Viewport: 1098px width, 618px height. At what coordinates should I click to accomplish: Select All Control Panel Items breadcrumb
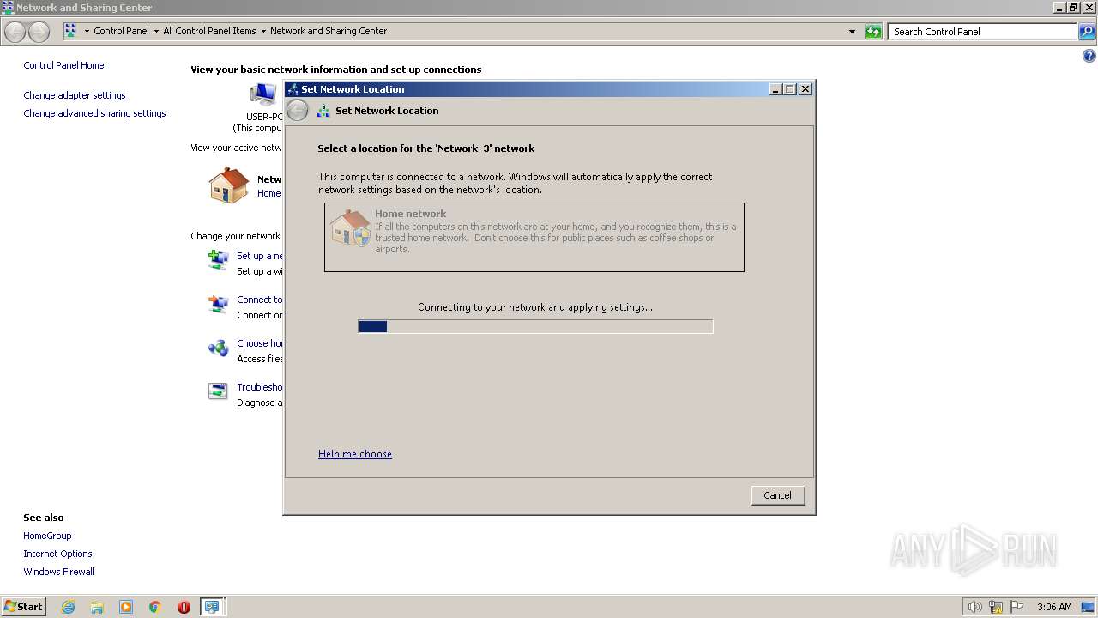pos(209,31)
